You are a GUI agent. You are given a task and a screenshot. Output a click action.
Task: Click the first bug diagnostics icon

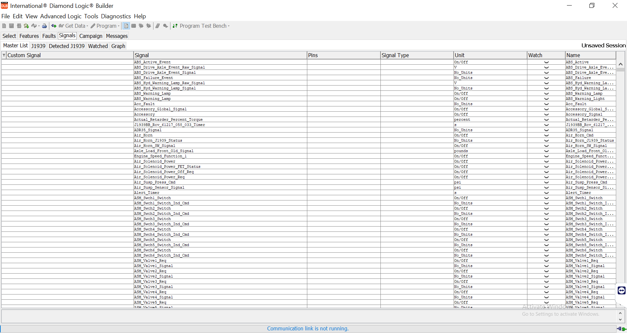[x=141, y=26]
